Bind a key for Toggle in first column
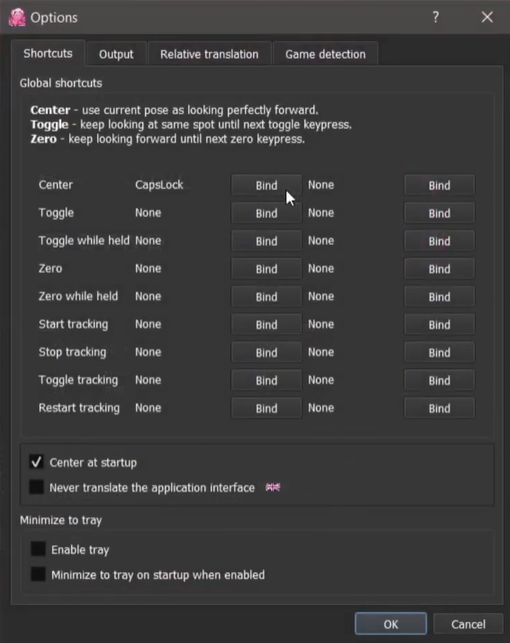The image size is (510, 643). tap(266, 213)
